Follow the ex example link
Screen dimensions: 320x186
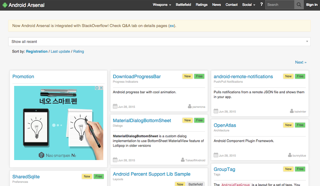click(172, 26)
